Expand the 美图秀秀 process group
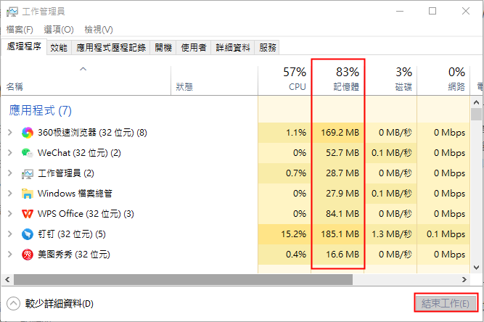 coord(10,255)
